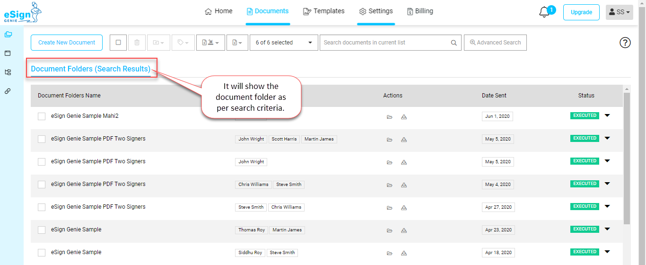Image resolution: width=646 pixels, height=265 pixels.
Task: Open the document export dropdown
Action: [237, 43]
